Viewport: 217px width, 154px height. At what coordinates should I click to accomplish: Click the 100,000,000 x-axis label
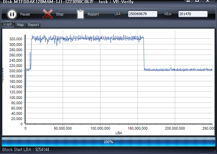[x=100, y=128]
